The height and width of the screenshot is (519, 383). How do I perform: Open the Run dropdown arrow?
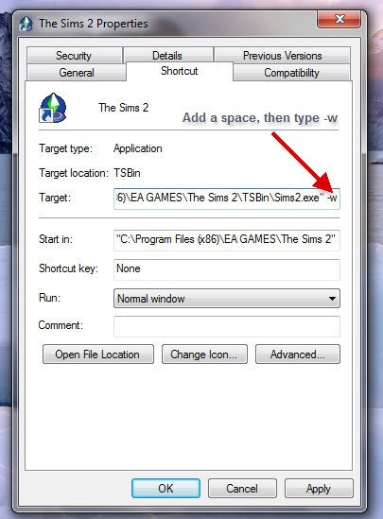[x=332, y=299]
